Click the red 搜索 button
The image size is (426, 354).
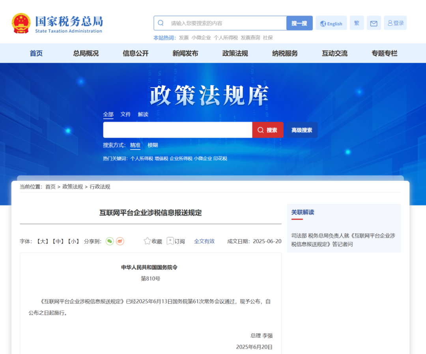(x=267, y=130)
